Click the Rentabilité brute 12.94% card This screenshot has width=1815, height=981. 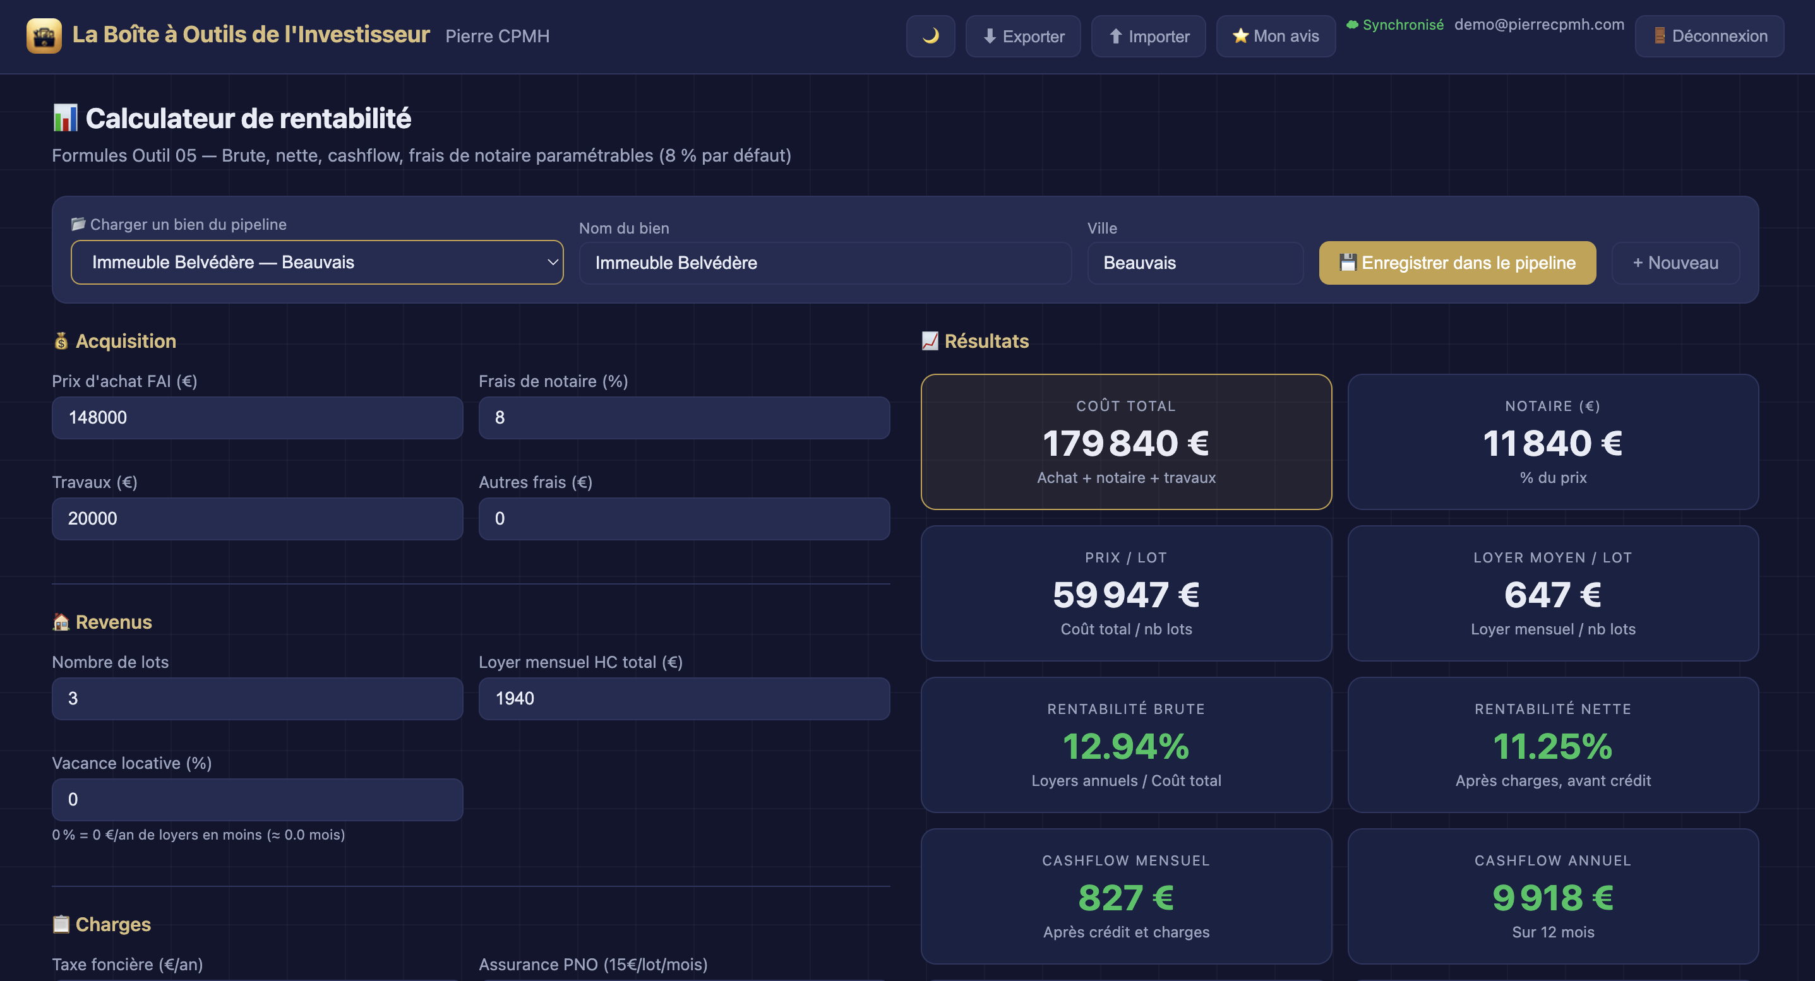point(1126,744)
